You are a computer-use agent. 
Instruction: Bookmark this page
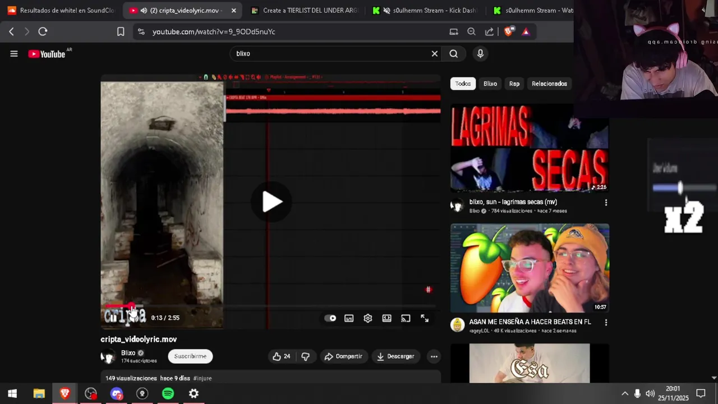point(121,32)
